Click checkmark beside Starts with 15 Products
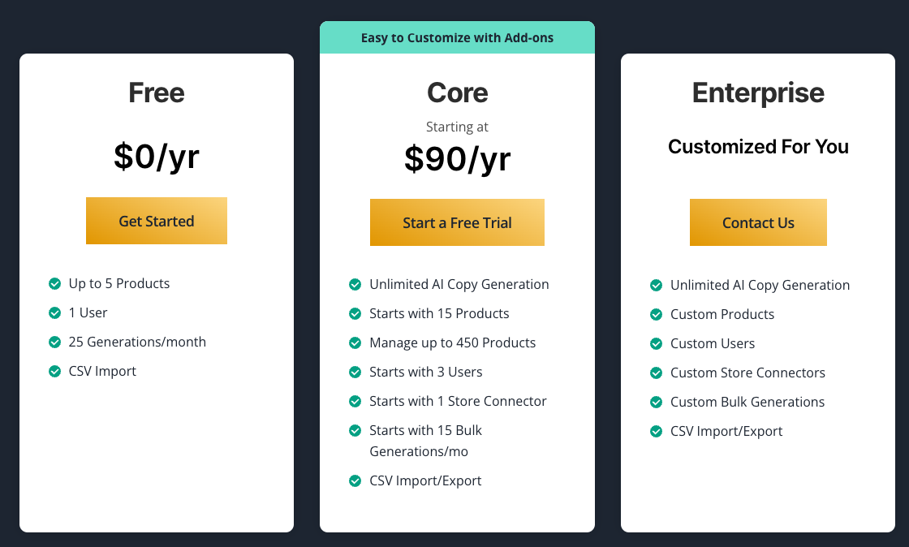Screen dimensions: 909x547 [x=355, y=313]
